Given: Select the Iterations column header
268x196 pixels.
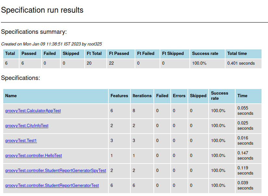Looking at the screenshot, I should click(142, 96).
